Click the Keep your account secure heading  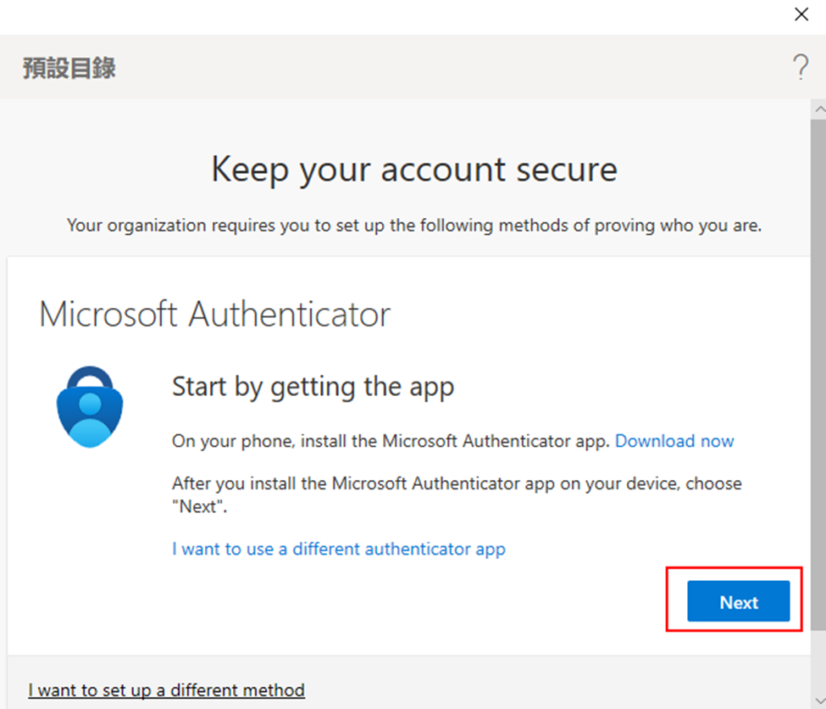point(414,170)
